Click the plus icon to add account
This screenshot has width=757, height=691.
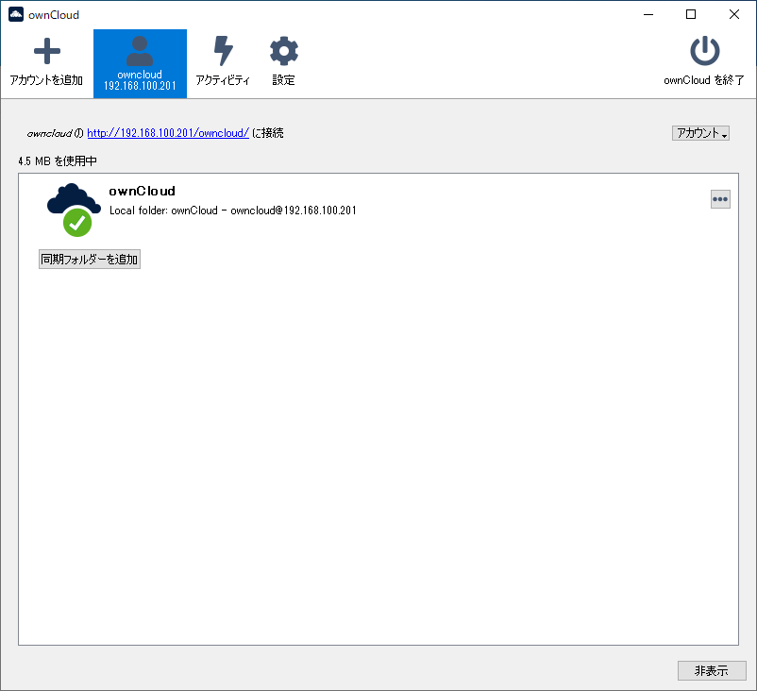47,51
